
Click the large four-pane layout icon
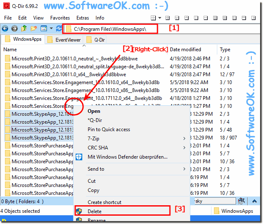coord(153,18)
